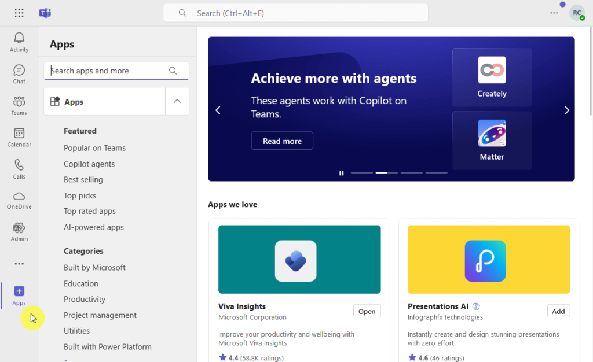Select Utilities category
The height and width of the screenshot is (362, 593).
(x=77, y=331)
